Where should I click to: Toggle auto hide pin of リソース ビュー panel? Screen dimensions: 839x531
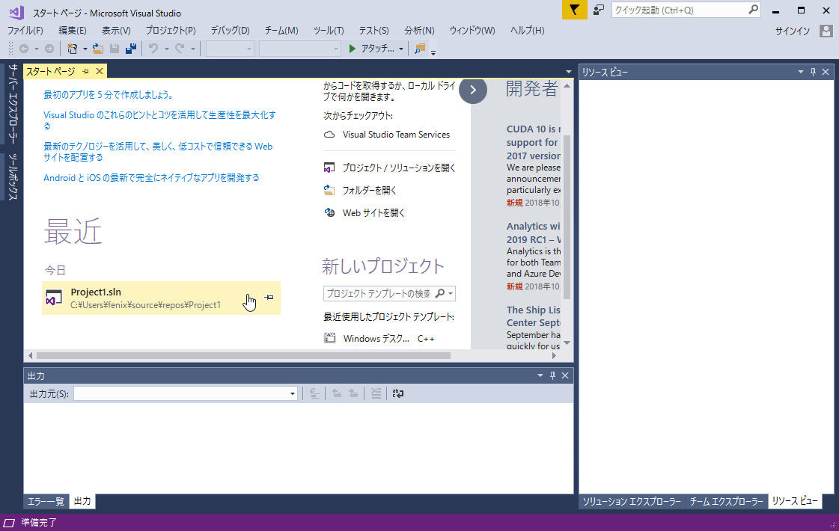(814, 72)
